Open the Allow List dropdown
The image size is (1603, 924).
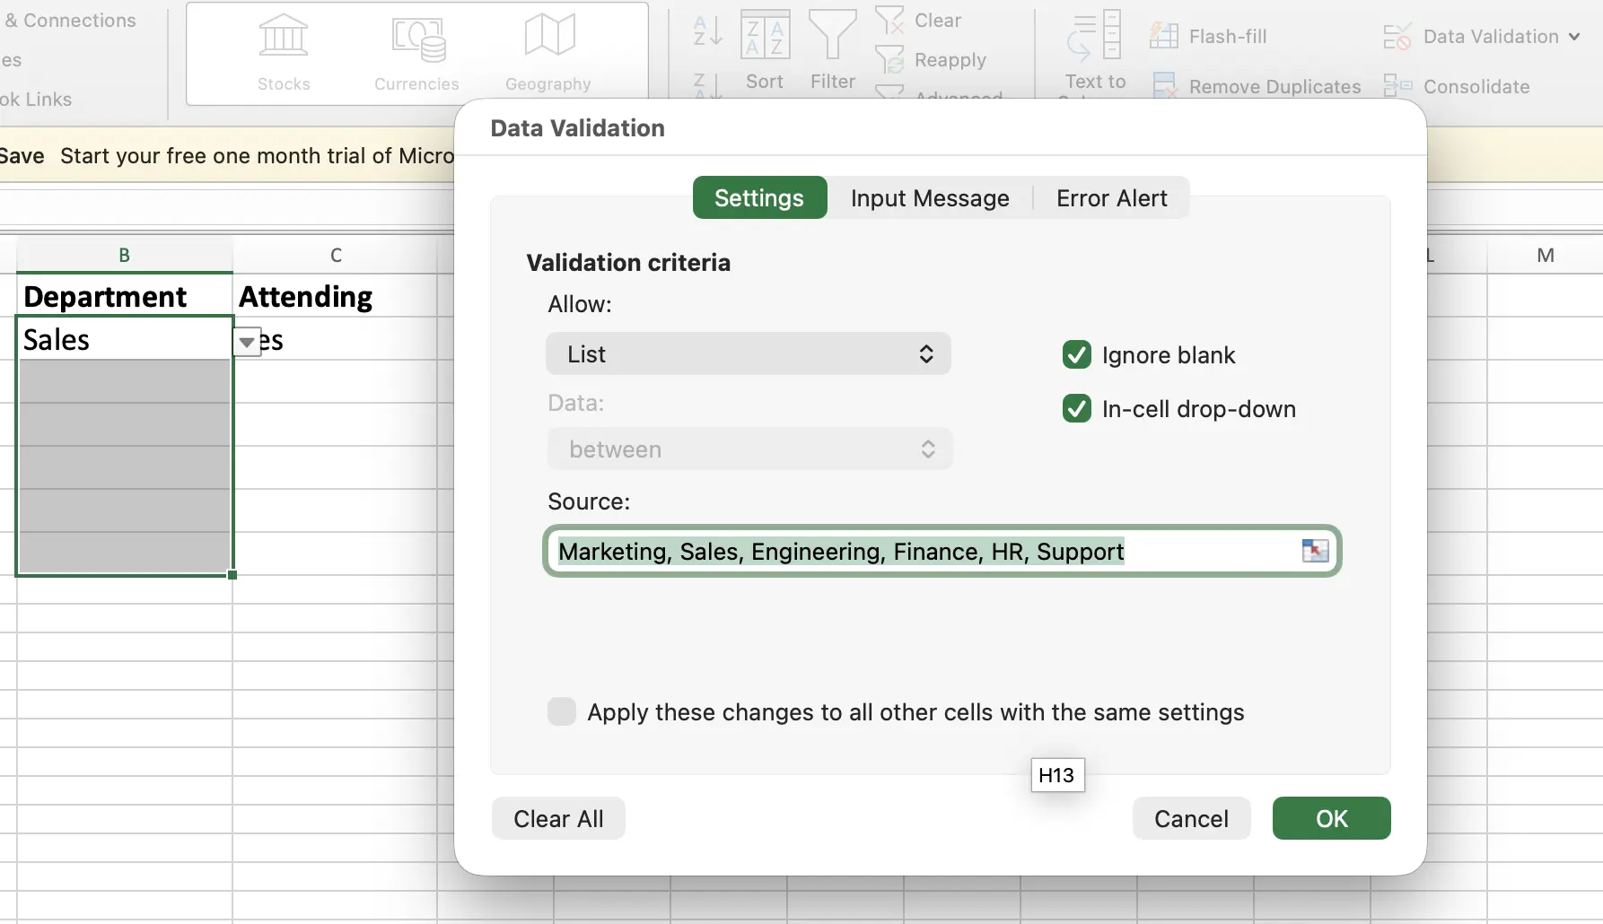click(748, 354)
